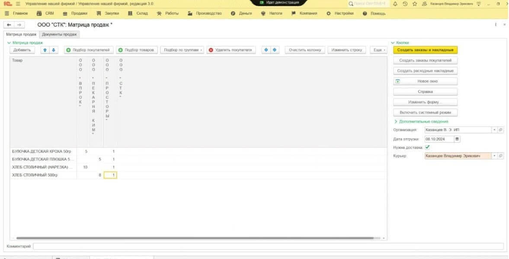Viewport: 509px width, 259px height.
Task: Click the move row up arrow icon
Action: 45,50
